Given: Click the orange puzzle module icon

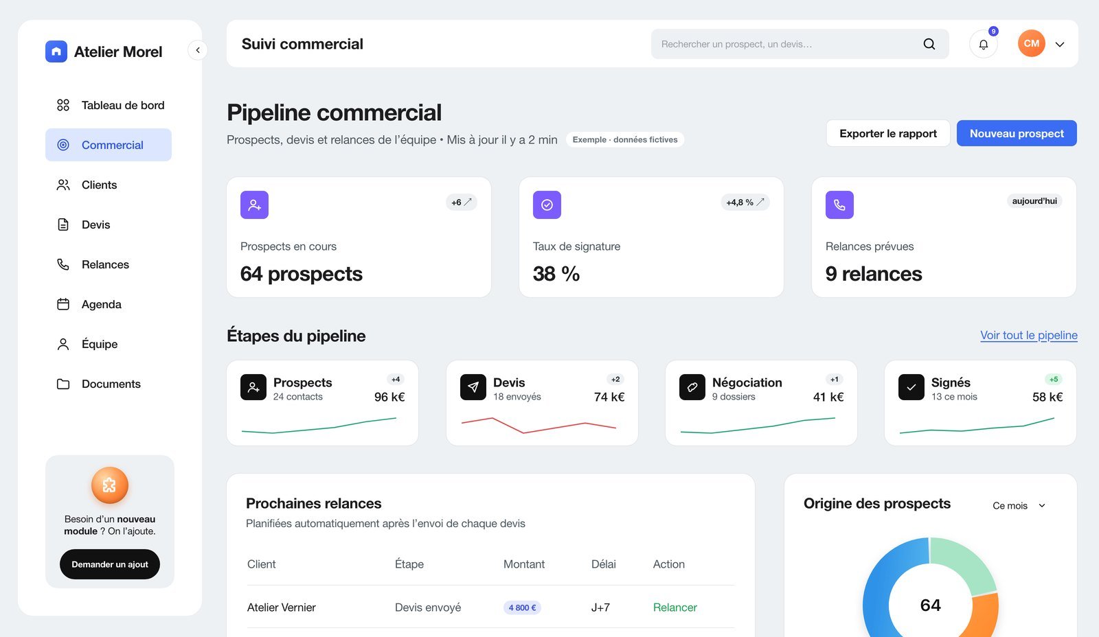Looking at the screenshot, I should point(110,485).
